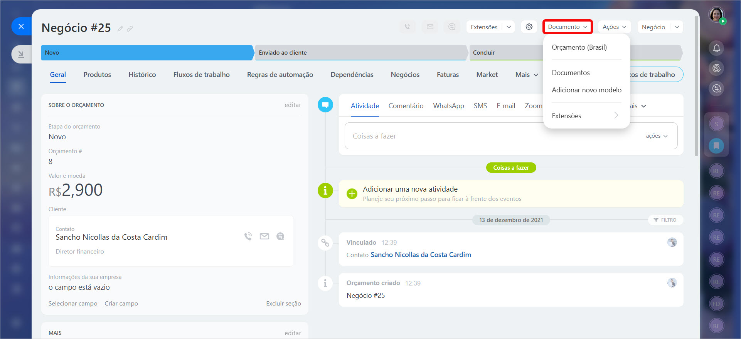Click editar in Sobre o orçamento section

293,105
